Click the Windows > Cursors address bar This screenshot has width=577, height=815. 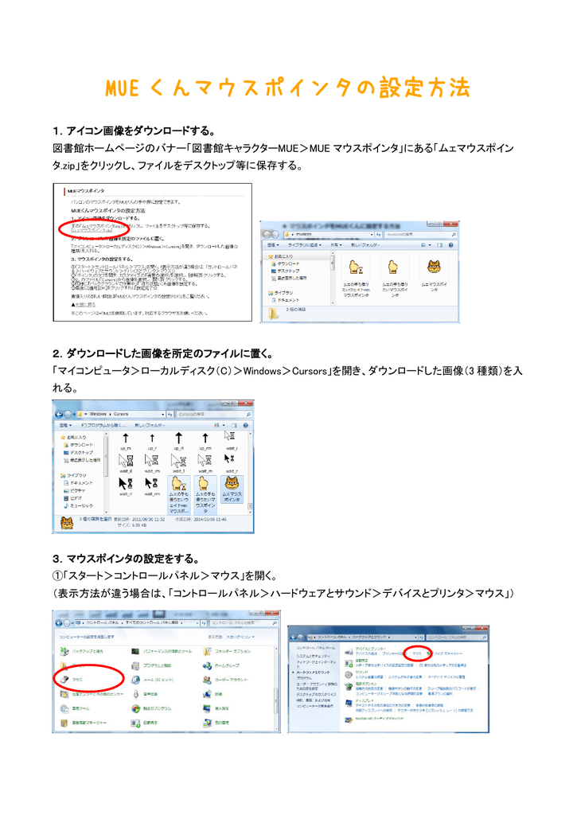(x=121, y=414)
